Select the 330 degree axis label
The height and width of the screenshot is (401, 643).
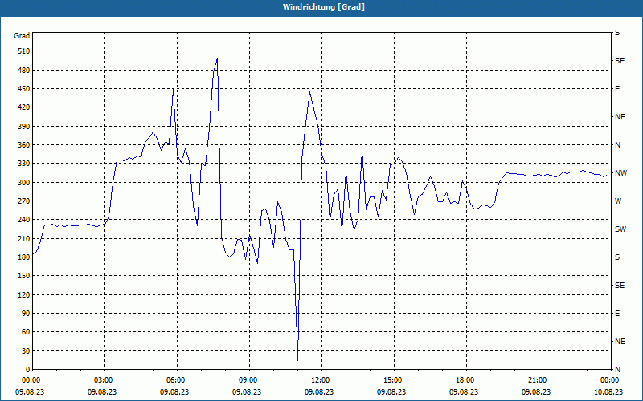pyautogui.click(x=24, y=164)
